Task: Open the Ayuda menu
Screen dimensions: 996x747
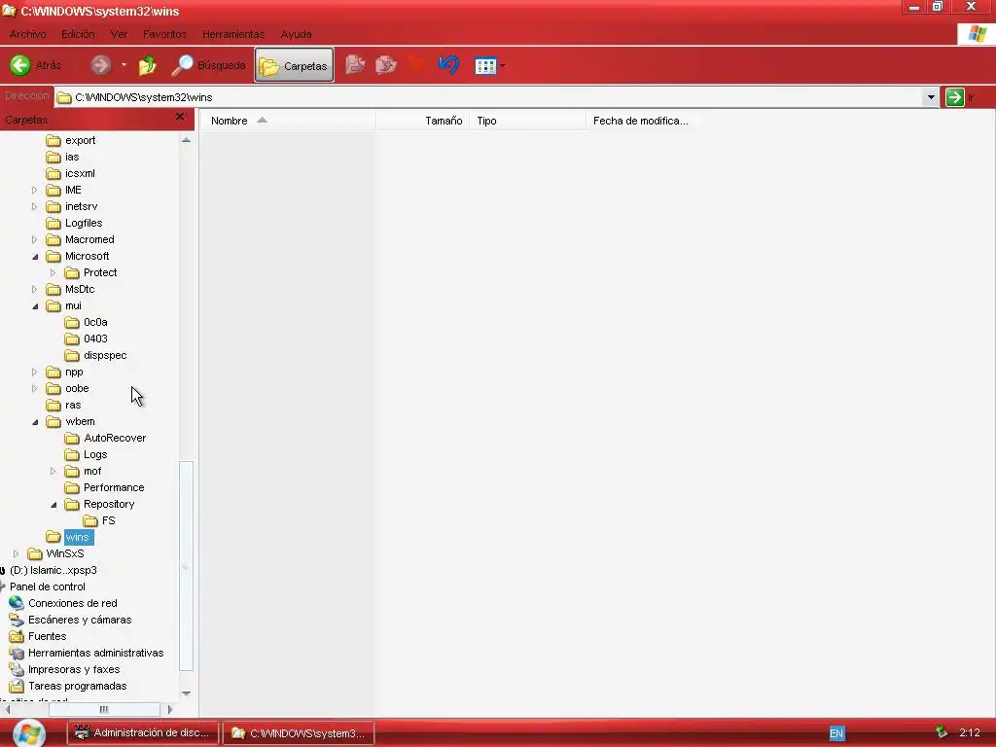Action: 296,34
